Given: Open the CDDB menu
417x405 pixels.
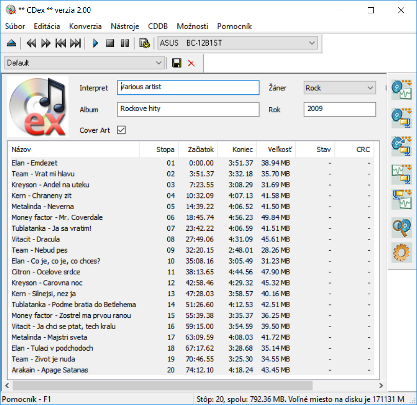Looking at the screenshot, I should (157, 26).
